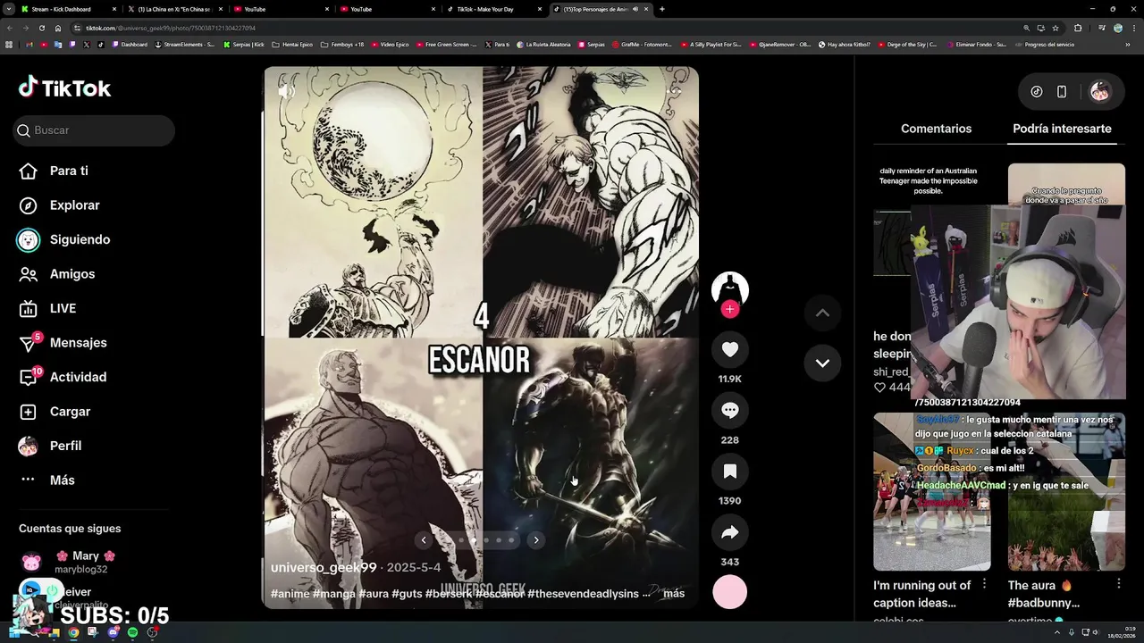
Task: Go back in browser history
Action: point(10,28)
